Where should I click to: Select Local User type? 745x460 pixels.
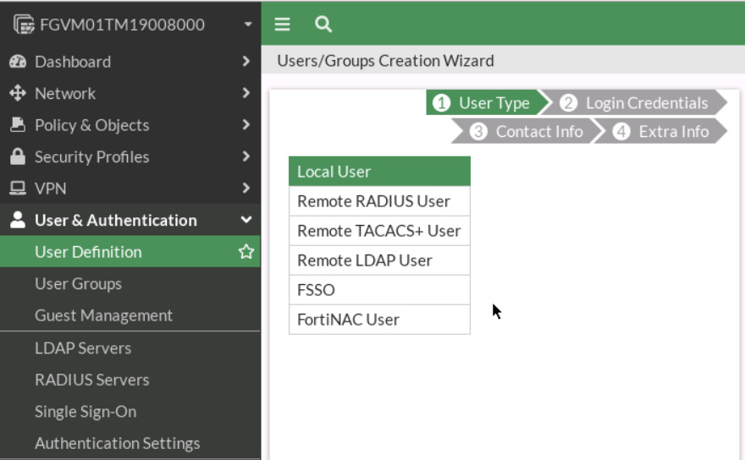point(379,172)
